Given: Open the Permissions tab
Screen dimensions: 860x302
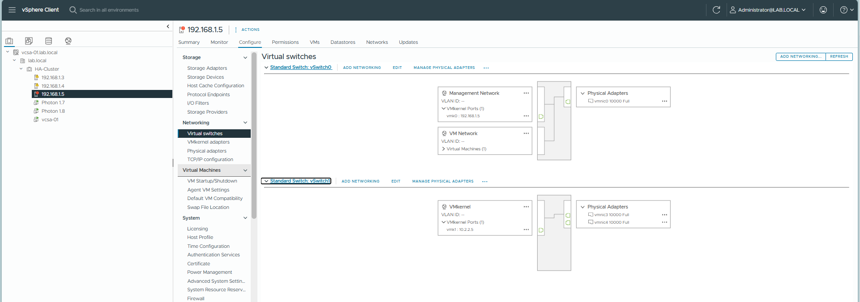Looking at the screenshot, I should click(x=285, y=42).
